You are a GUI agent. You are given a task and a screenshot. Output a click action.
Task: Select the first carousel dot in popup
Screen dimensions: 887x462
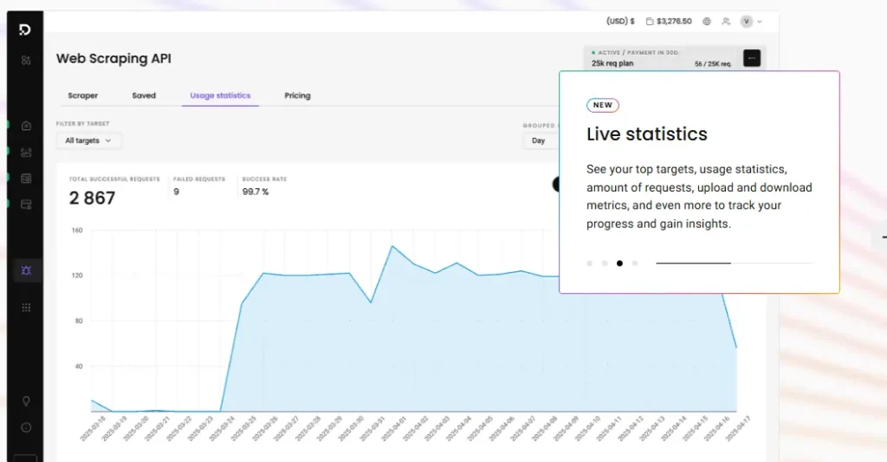click(590, 263)
